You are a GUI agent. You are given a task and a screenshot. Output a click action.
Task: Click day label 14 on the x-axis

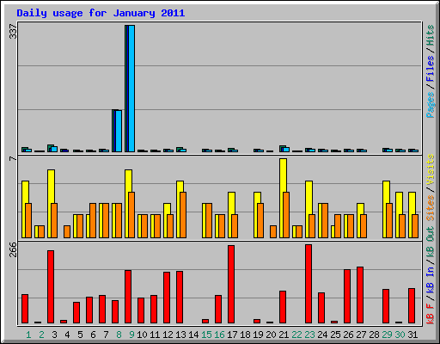pyautogui.click(x=193, y=335)
